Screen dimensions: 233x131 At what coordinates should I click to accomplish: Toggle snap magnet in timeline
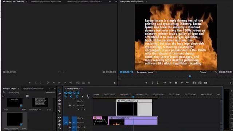tap(71, 96)
